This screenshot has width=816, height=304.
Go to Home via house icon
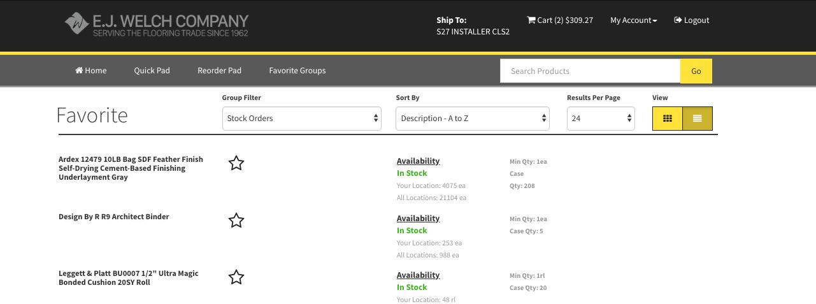point(79,70)
